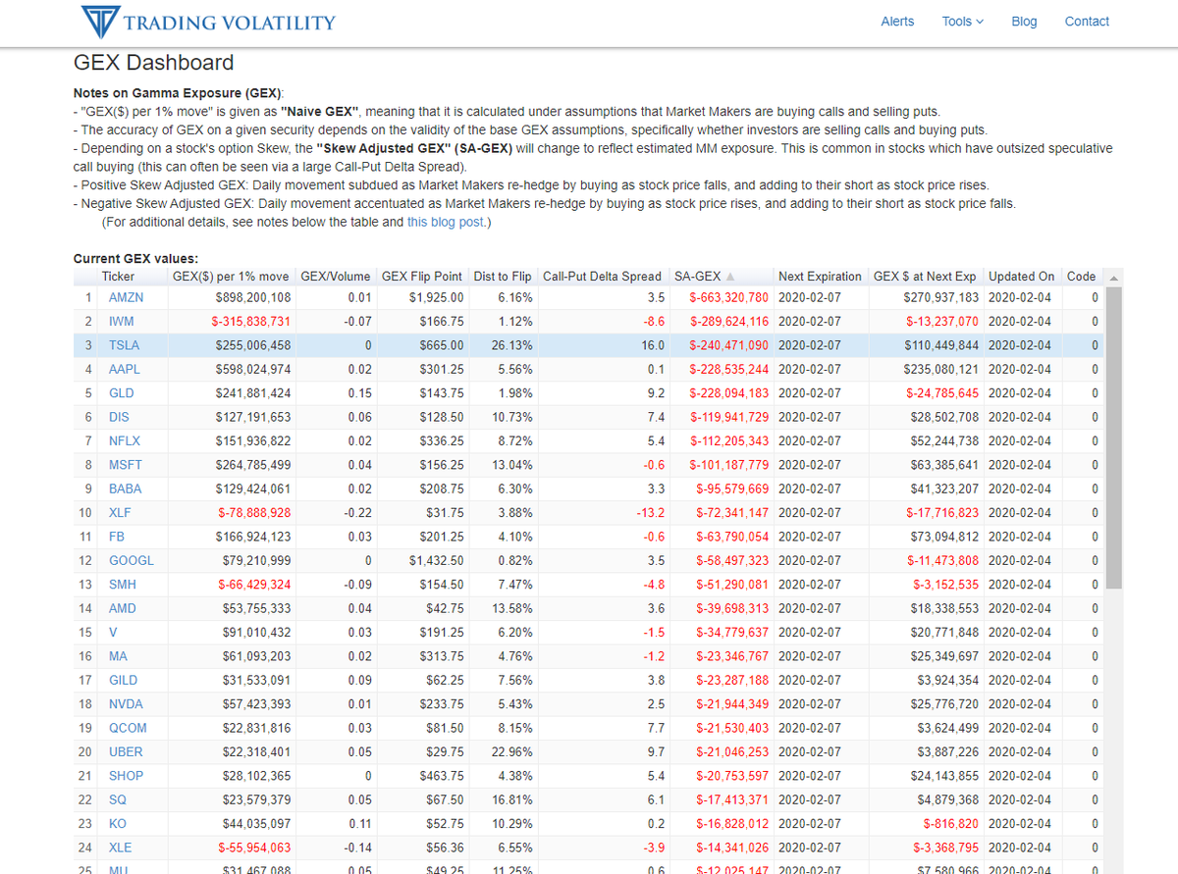Sort by Next Expiration header
The height and width of the screenshot is (874, 1178).
point(820,277)
